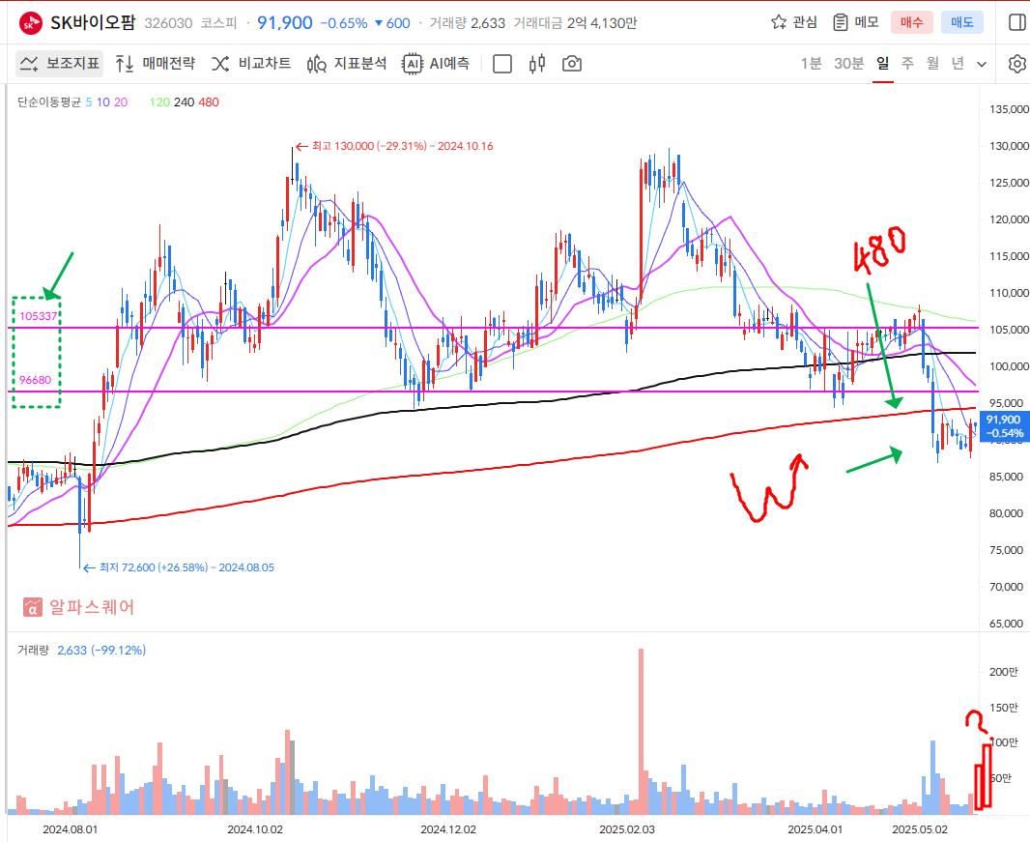
Task: Click the 20 moving average label
Action: pyautogui.click(x=121, y=102)
